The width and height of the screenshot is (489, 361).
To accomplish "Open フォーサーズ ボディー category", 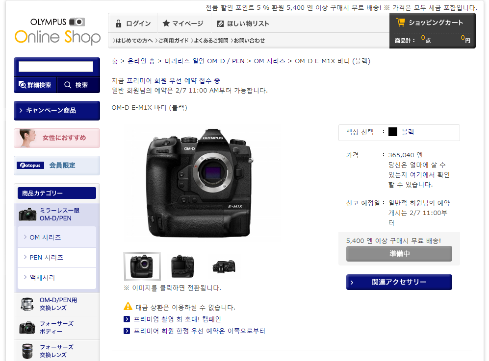I will [57, 327].
